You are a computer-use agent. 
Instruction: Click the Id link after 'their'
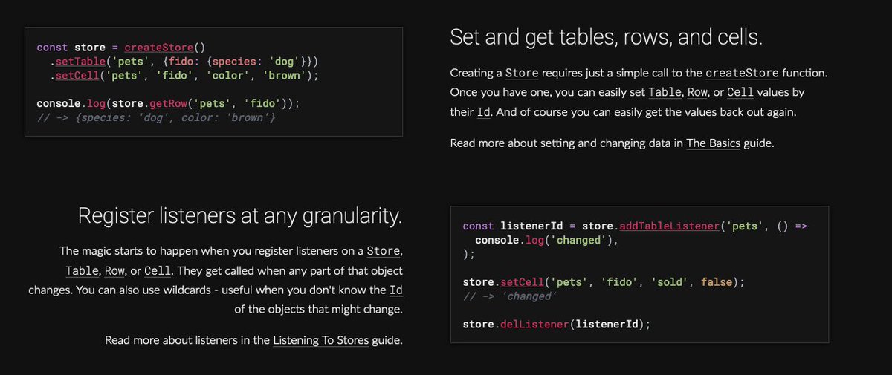click(484, 113)
